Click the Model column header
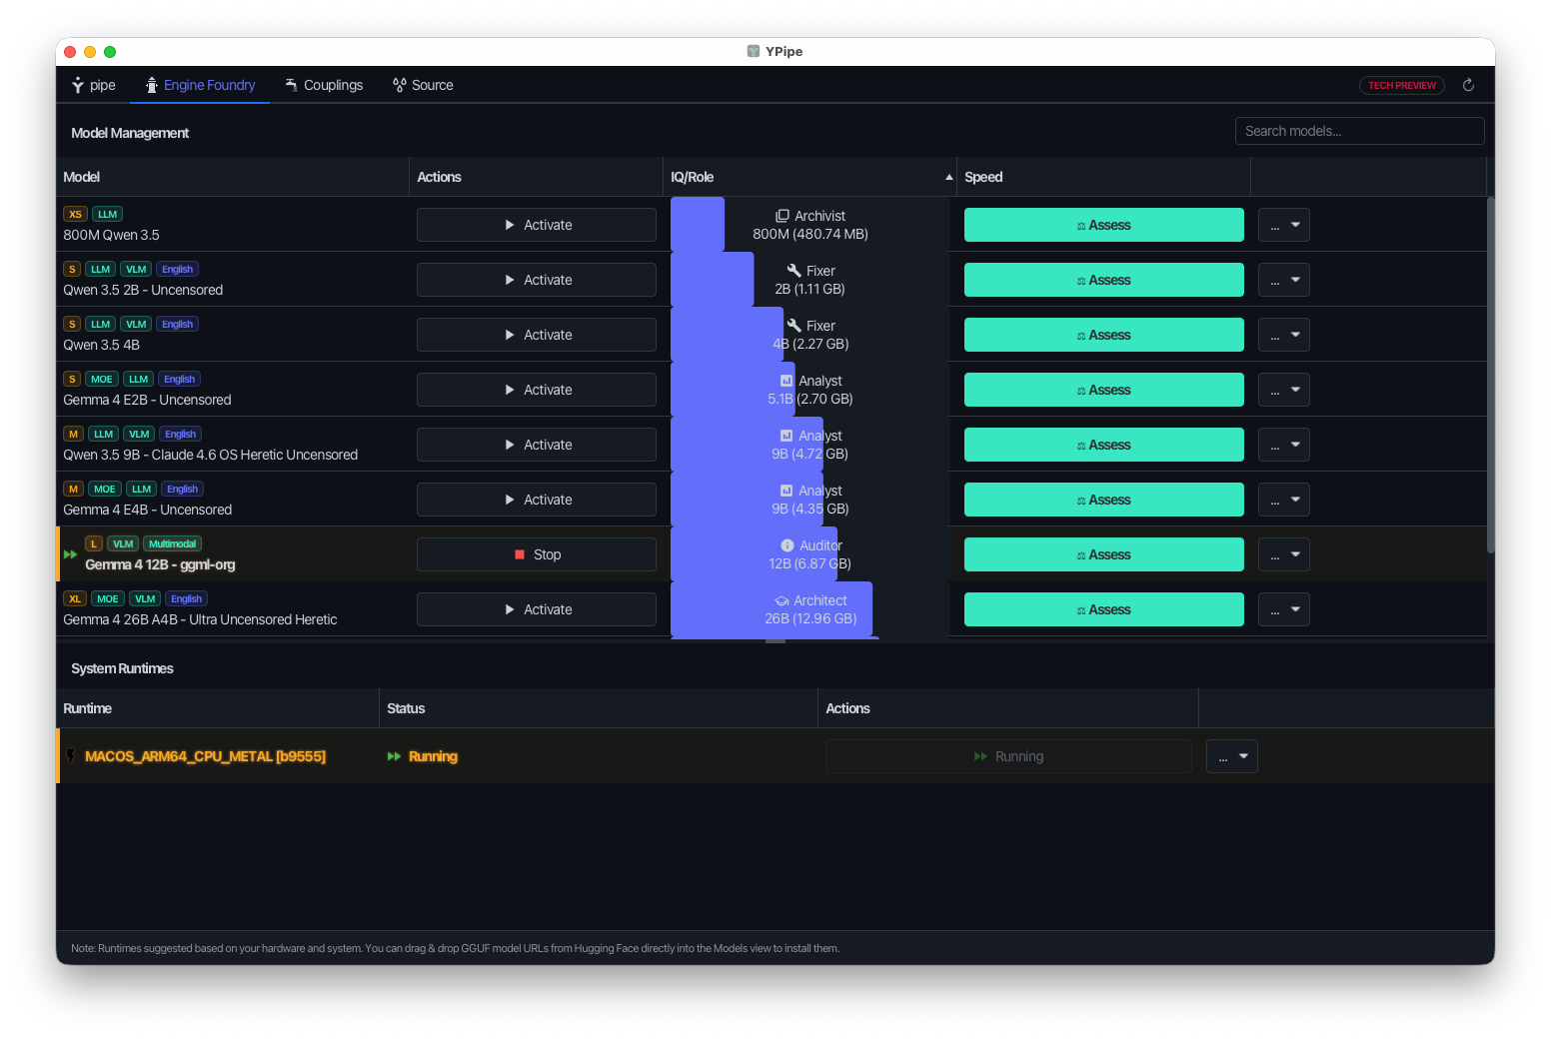Image resolution: width=1551 pixels, height=1039 pixels. [x=233, y=177]
